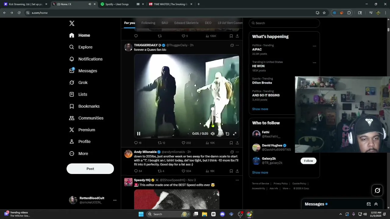Share Andy Milonakis post
390x219 pixels.
(237, 171)
